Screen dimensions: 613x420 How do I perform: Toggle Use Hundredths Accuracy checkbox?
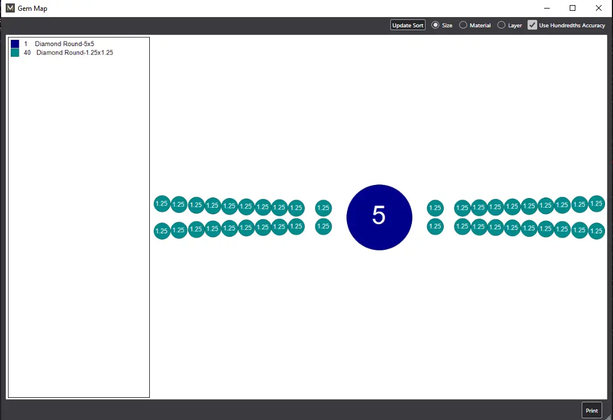(532, 25)
